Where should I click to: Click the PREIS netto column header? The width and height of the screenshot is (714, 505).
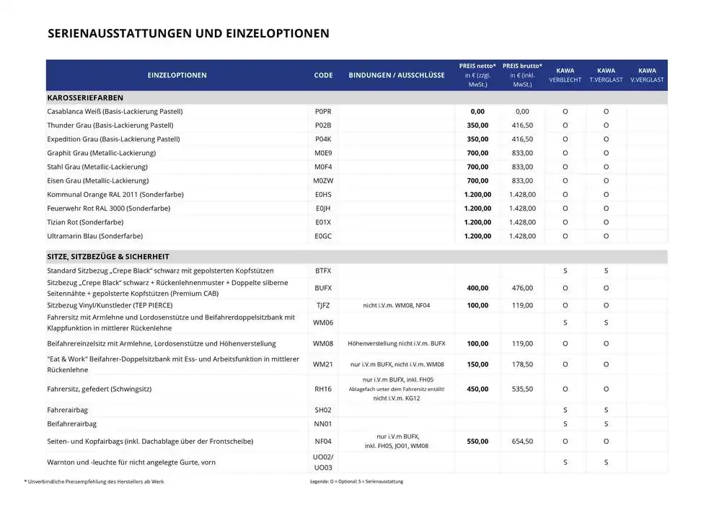pyautogui.click(x=477, y=75)
